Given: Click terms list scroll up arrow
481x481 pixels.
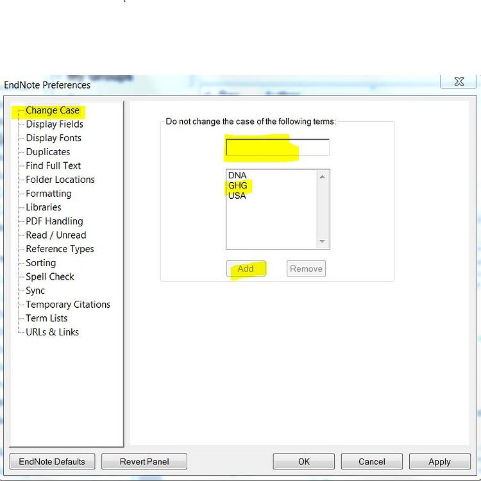Looking at the screenshot, I should 322,177.
